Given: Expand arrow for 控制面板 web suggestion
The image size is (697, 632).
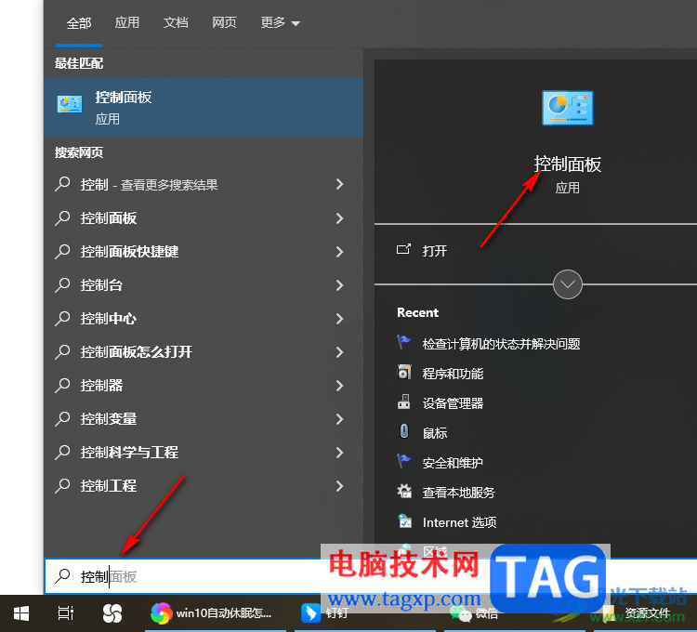Looking at the screenshot, I should (x=339, y=217).
